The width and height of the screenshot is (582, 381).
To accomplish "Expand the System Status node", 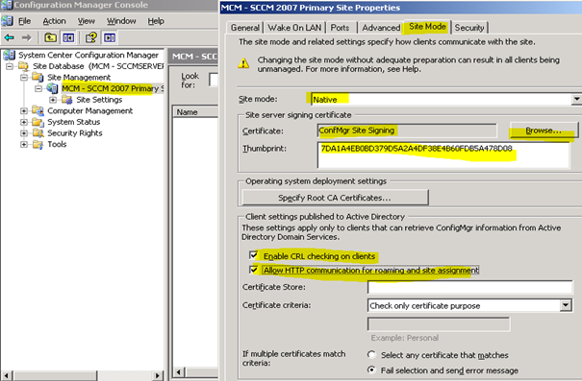I will pos(24,122).
